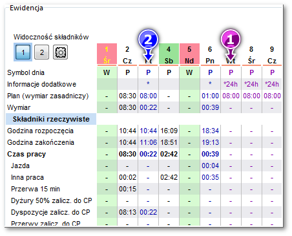The image size is (292, 236).
Task: Click Dyspozycje zalicz. do CP label
Action: [x=50, y=212]
